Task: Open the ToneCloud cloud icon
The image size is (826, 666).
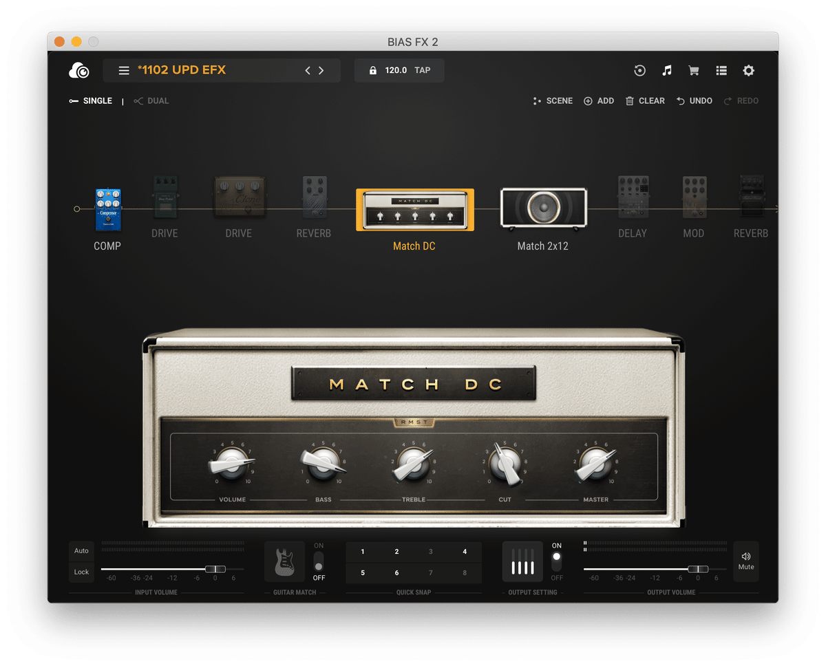Action: point(79,70)
